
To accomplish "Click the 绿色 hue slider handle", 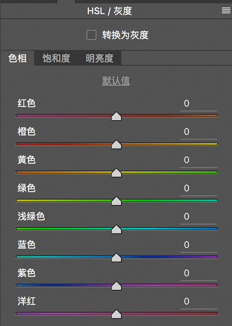I will [116, 201].
